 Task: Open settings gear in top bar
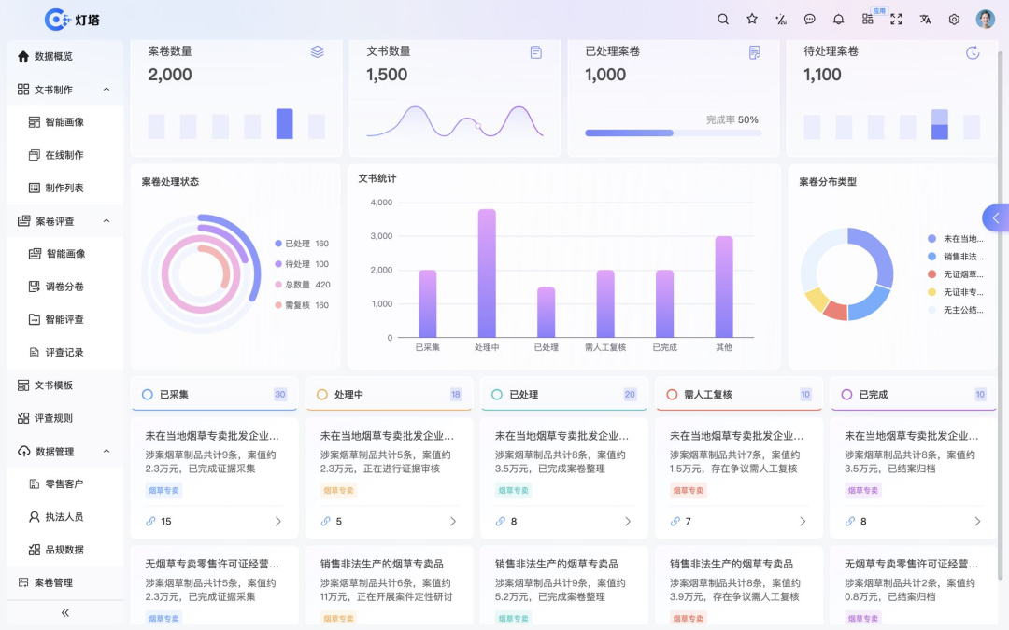pos(954,20)
